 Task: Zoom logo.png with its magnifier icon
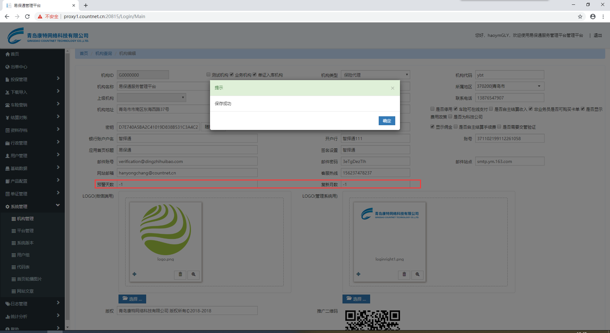(x=193, y=275)
